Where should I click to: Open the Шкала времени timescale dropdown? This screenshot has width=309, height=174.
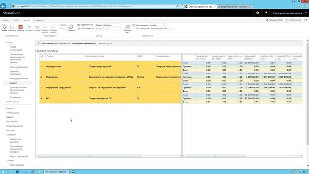[x=157, y=25]
